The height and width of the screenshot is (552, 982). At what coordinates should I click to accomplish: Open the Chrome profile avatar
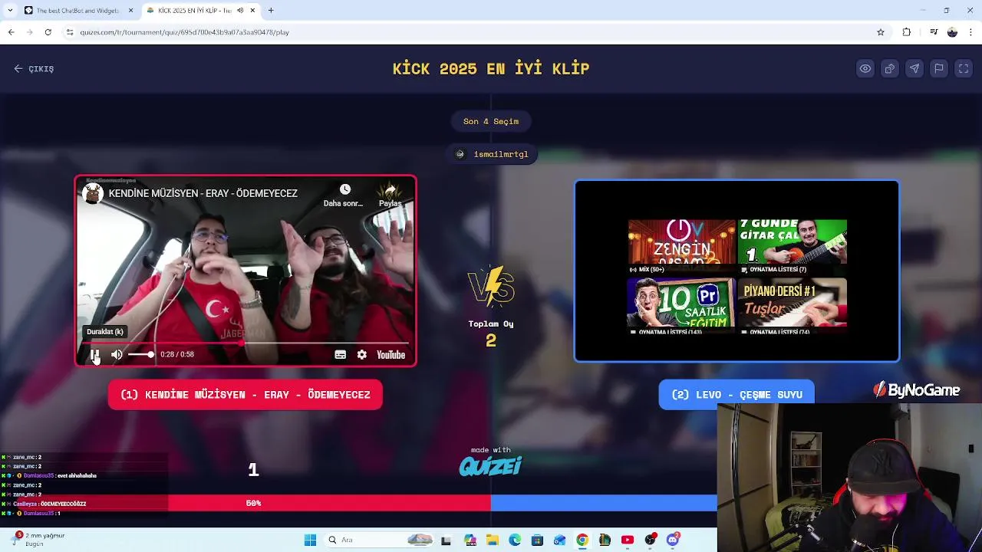952,32
